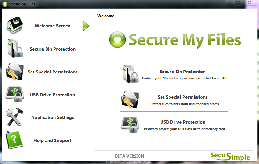This screenshot has height=164, width=259.
Task: Open Help and Support section
Action: 53,140
